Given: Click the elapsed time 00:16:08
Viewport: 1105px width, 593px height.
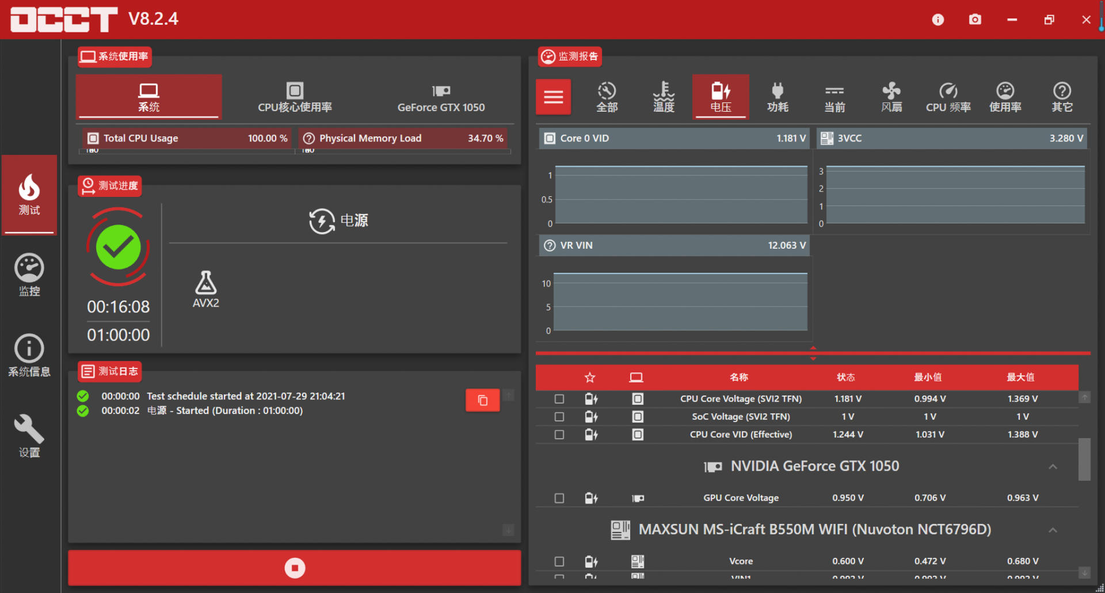Looking at the screenshot, I should coord(119,307).
